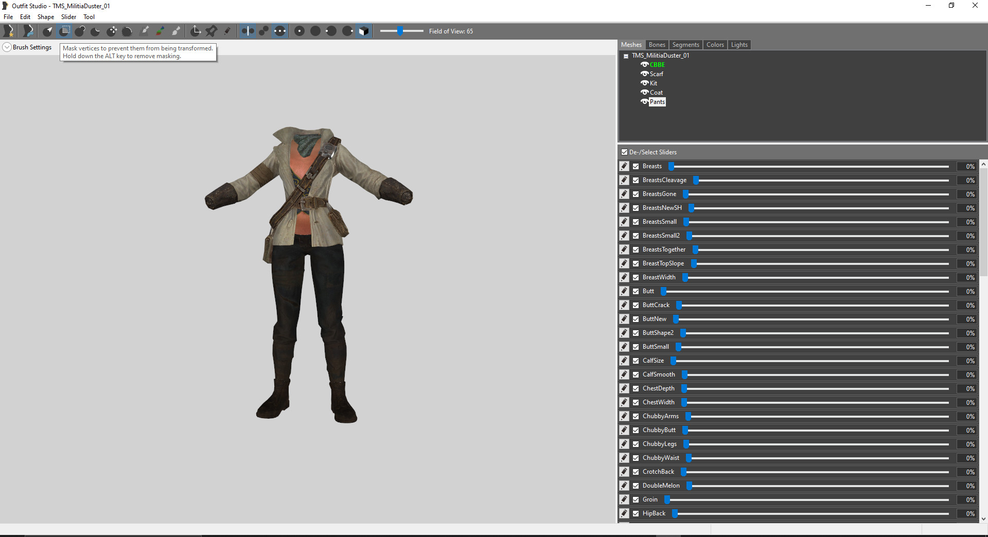Select the Coat mesh in the list

tap(656, 93)
